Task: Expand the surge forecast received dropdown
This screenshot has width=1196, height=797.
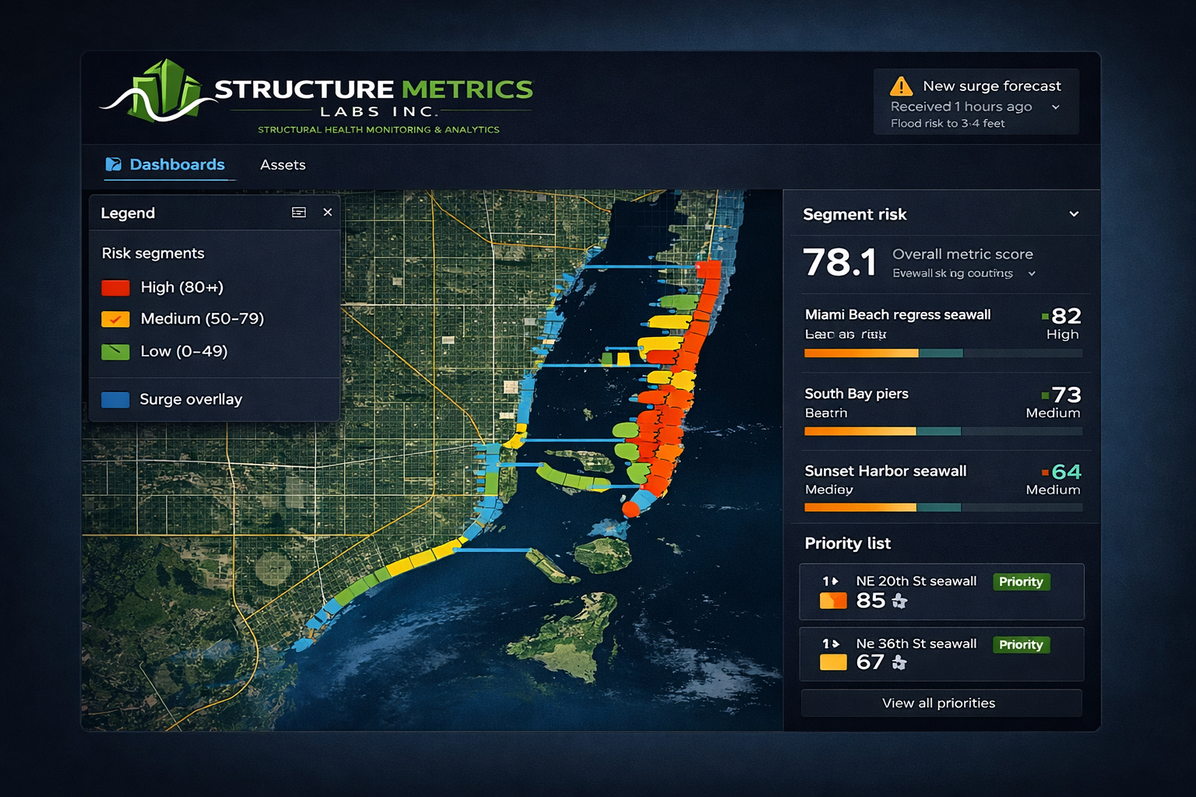Action: click(1057, 107)
